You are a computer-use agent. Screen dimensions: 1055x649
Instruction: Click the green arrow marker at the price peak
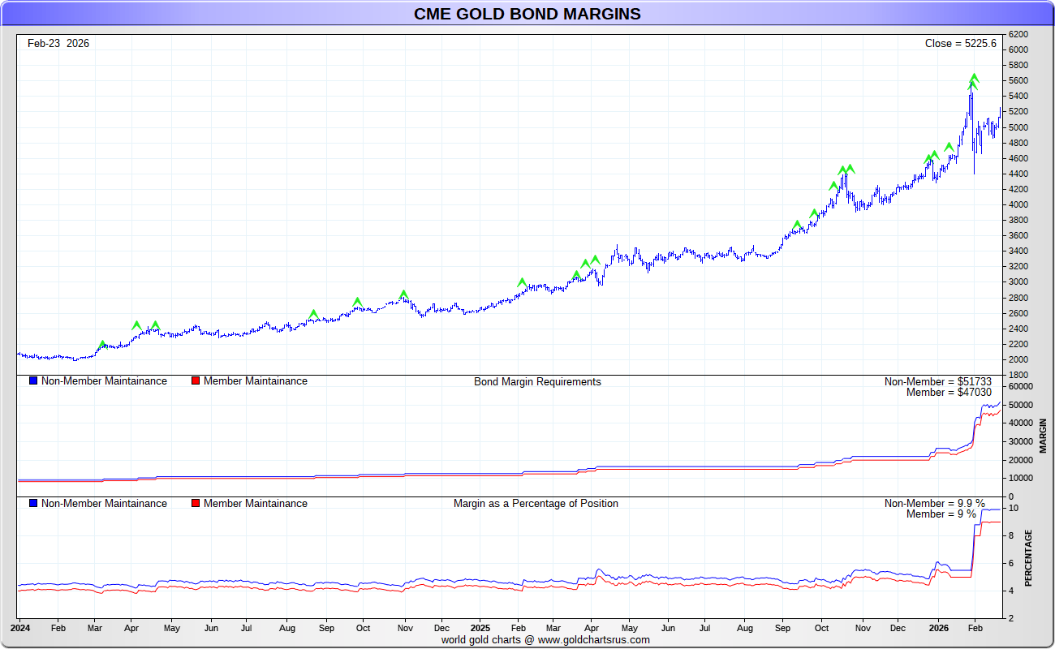(973, 79)
